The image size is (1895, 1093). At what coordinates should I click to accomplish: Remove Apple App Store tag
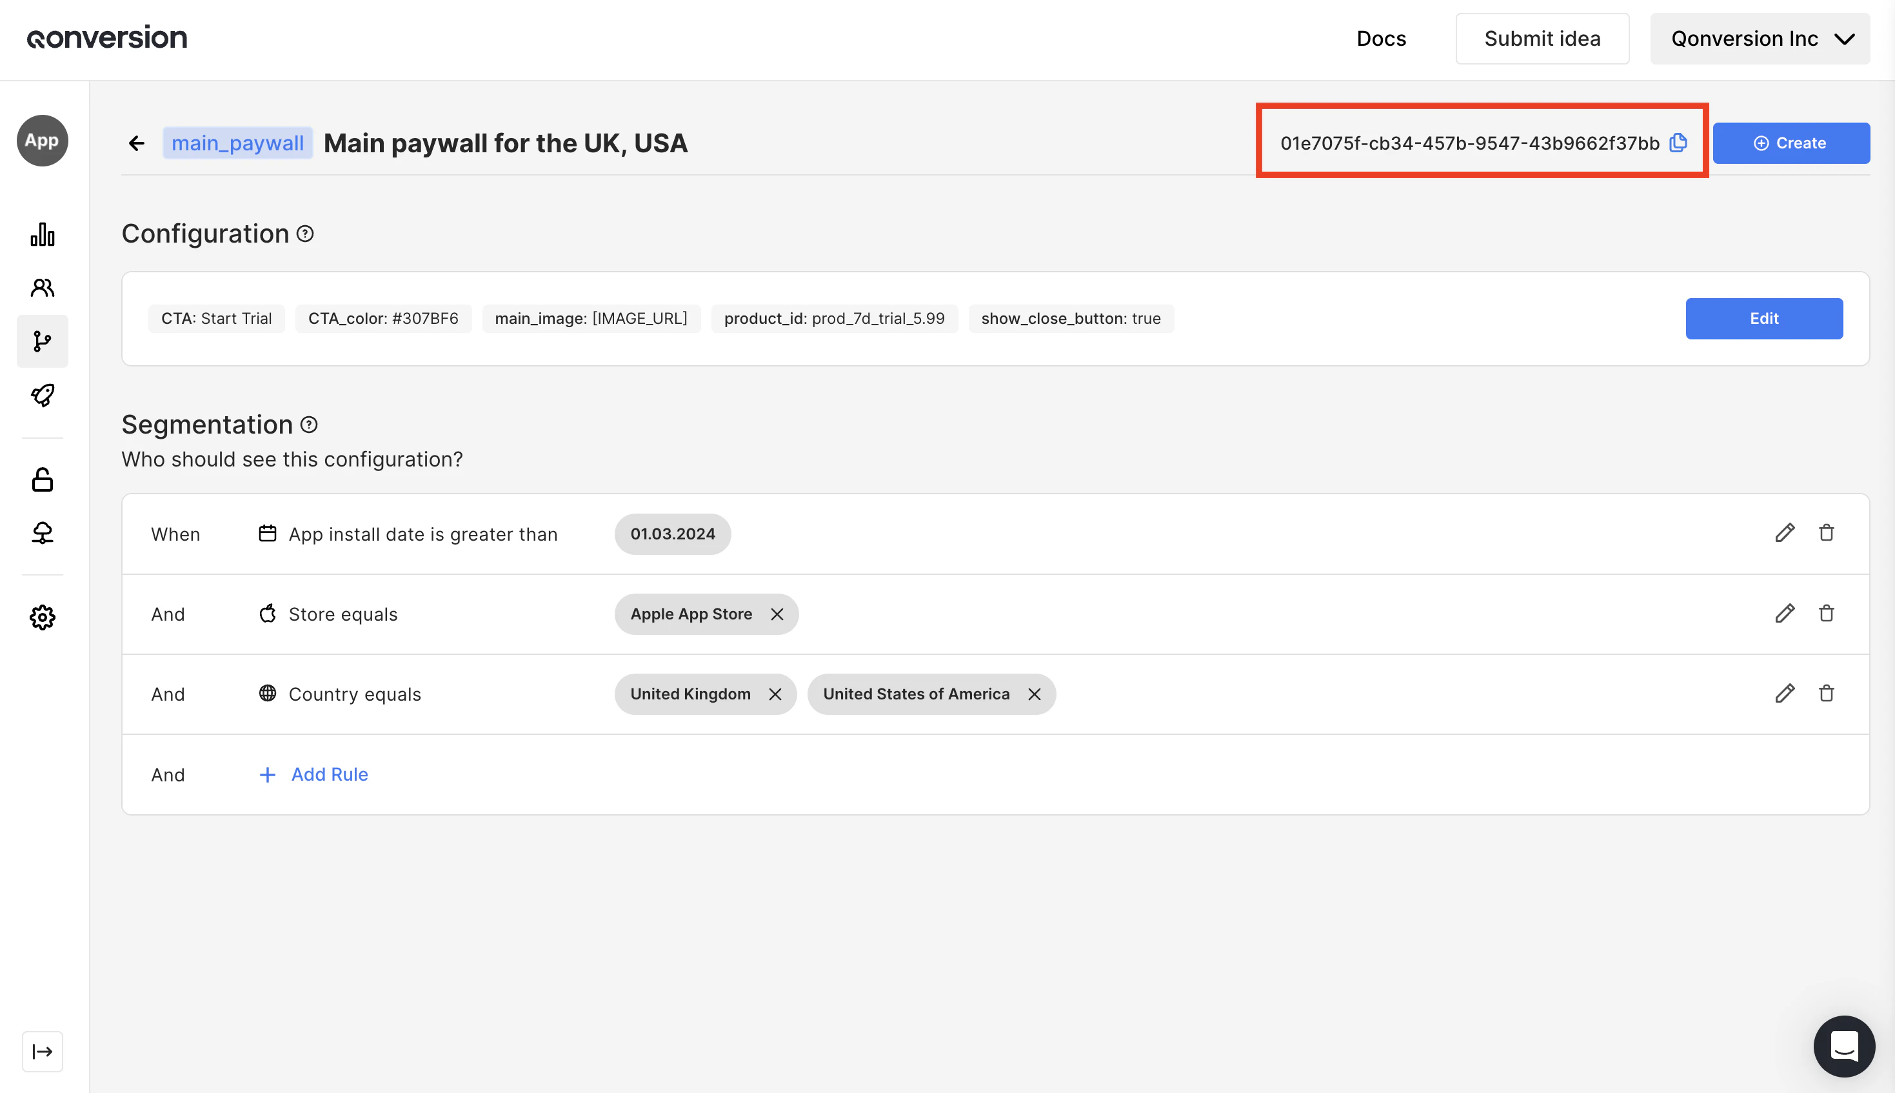pyautogui.click(x=777, y=614)
